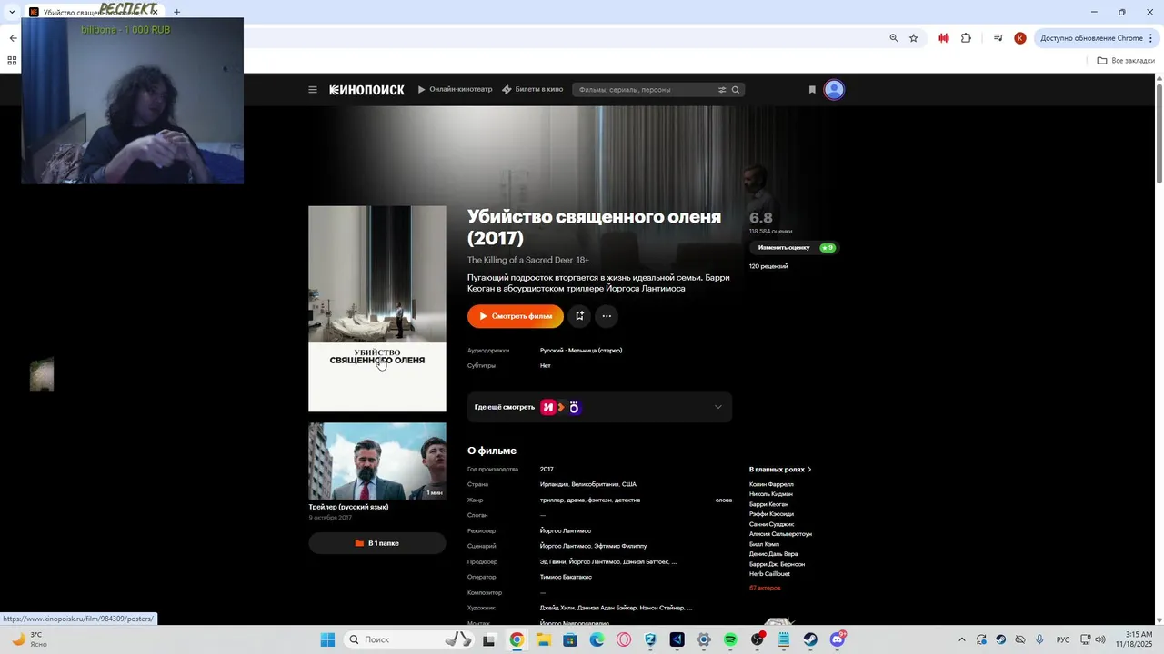Open the three-dot more options button
Image resolution: width=1164 pixels, height=654 pixels.
click(x=607, y=316)
